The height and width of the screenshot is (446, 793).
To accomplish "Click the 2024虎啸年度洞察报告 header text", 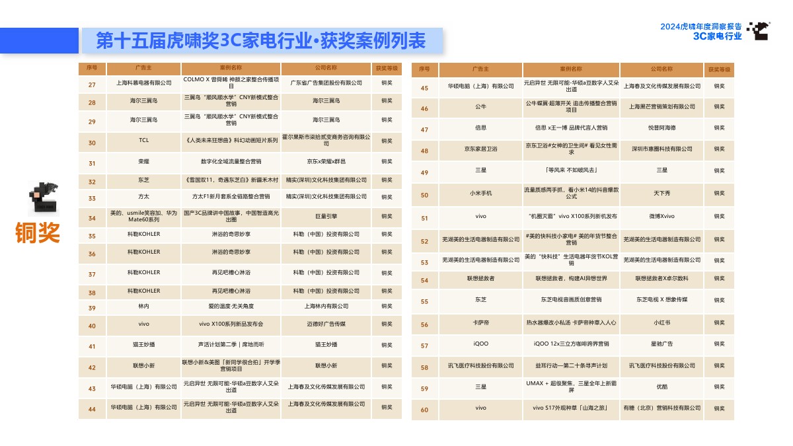I will pos(700,26).
